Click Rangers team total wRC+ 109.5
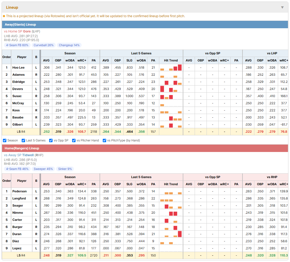 coord(82,255)
